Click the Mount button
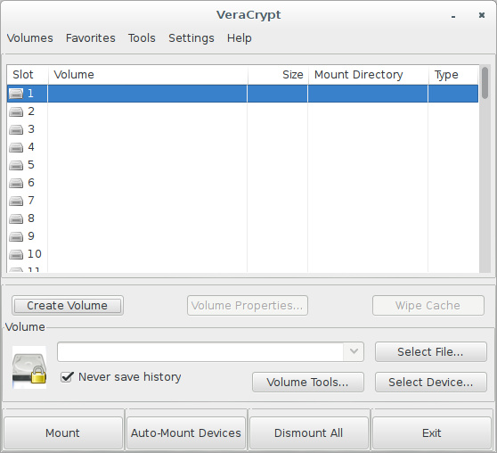This screenshot has height=453, width=497. point(62,433)
